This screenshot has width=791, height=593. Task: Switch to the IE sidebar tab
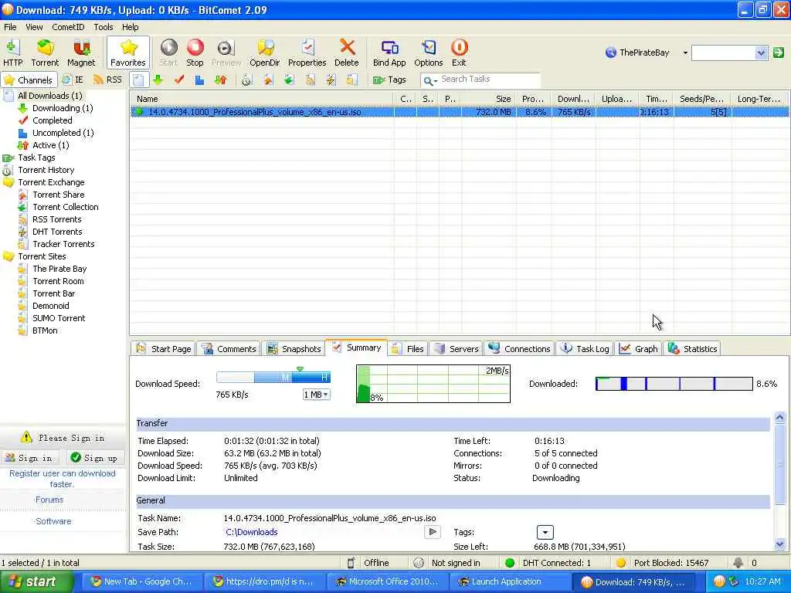click(x=73, y=80)
